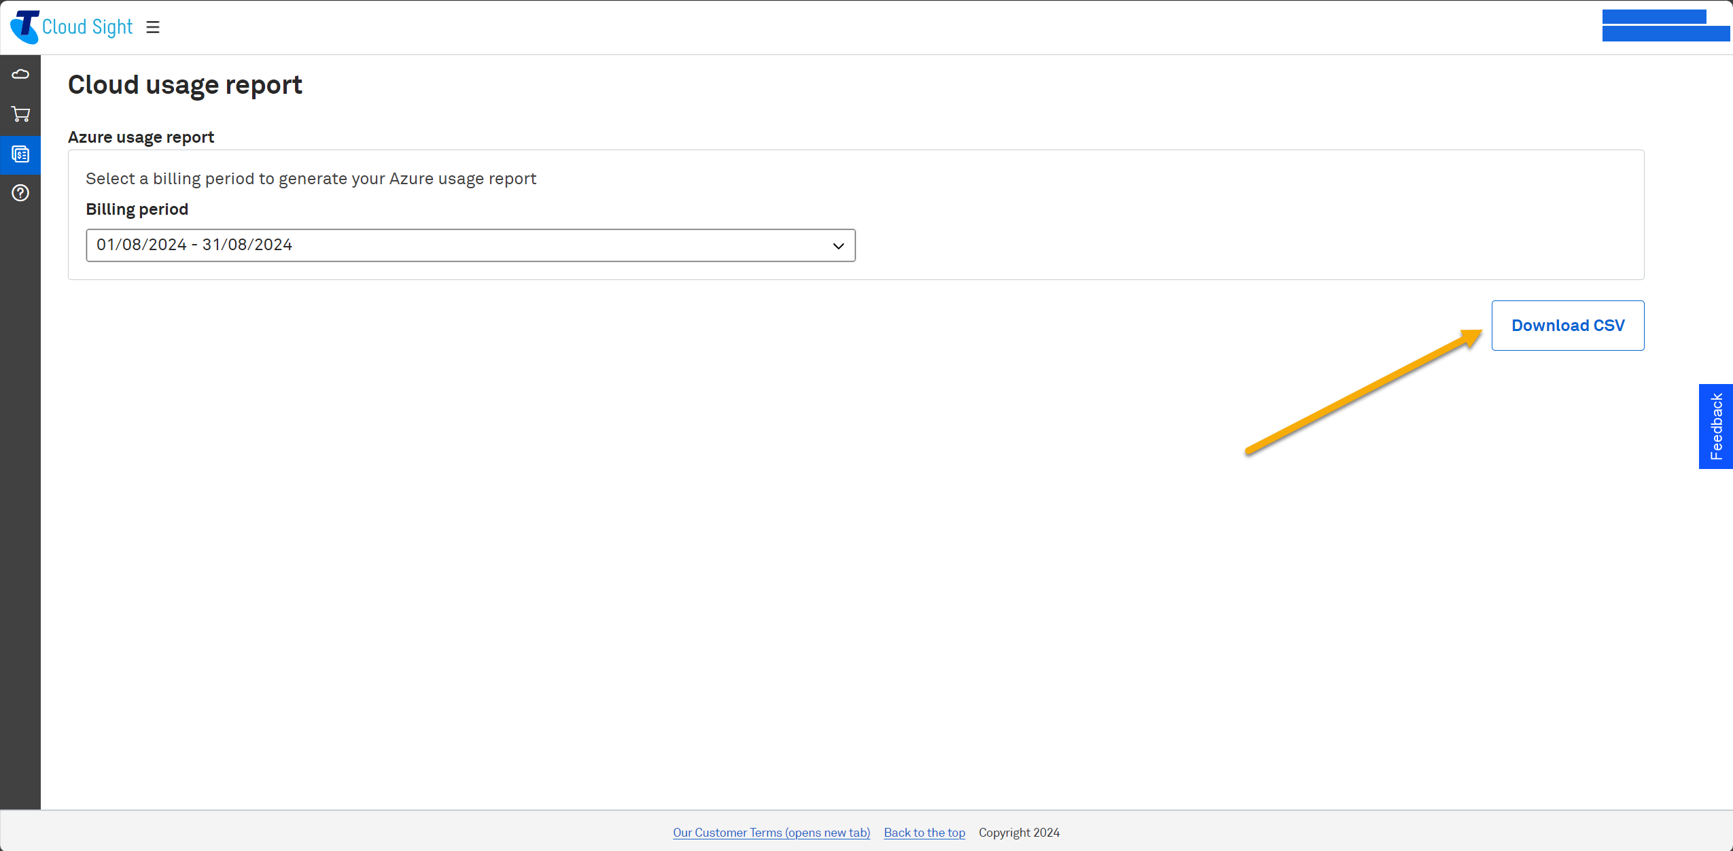The height and width of the screenshot is (851, 1733).
Task: Open the help question-mark sidebar icon
Action: coord(20,193)
